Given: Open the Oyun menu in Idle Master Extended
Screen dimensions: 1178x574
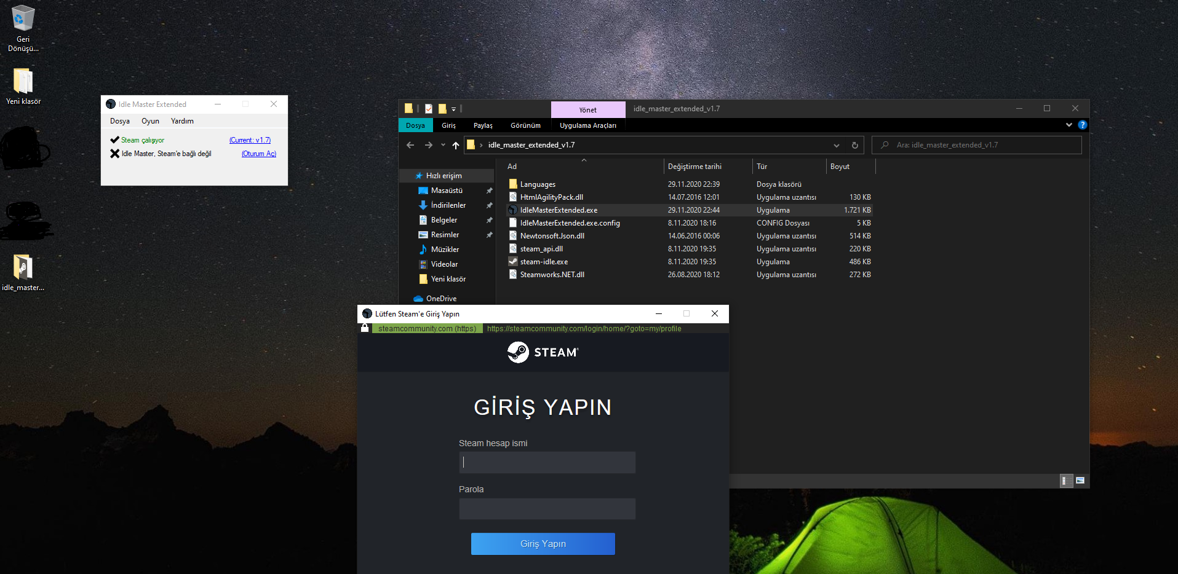Looking at the screenshot, I should click(x=150, y=121).
